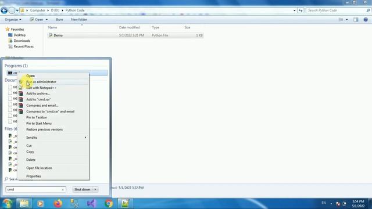This screenshot has width=372, height=209.
Task: Launch Chrome from the taskbar
Action: [x=109, y=204]
